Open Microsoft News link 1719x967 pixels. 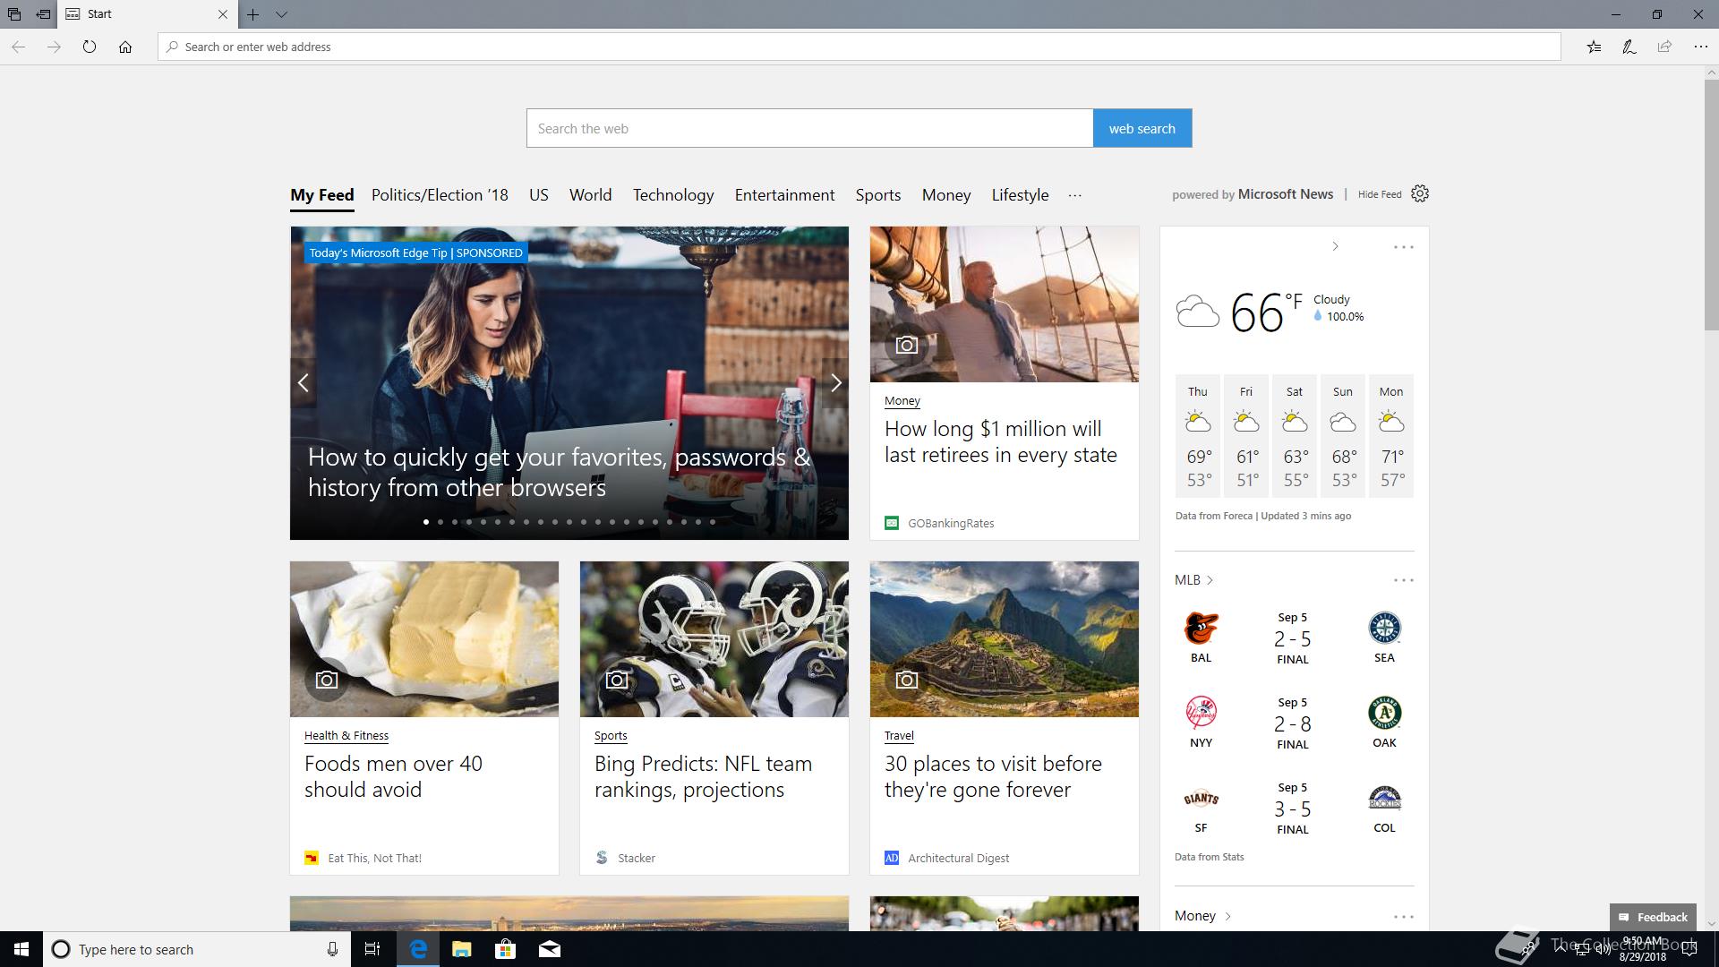pos(1285,194)
